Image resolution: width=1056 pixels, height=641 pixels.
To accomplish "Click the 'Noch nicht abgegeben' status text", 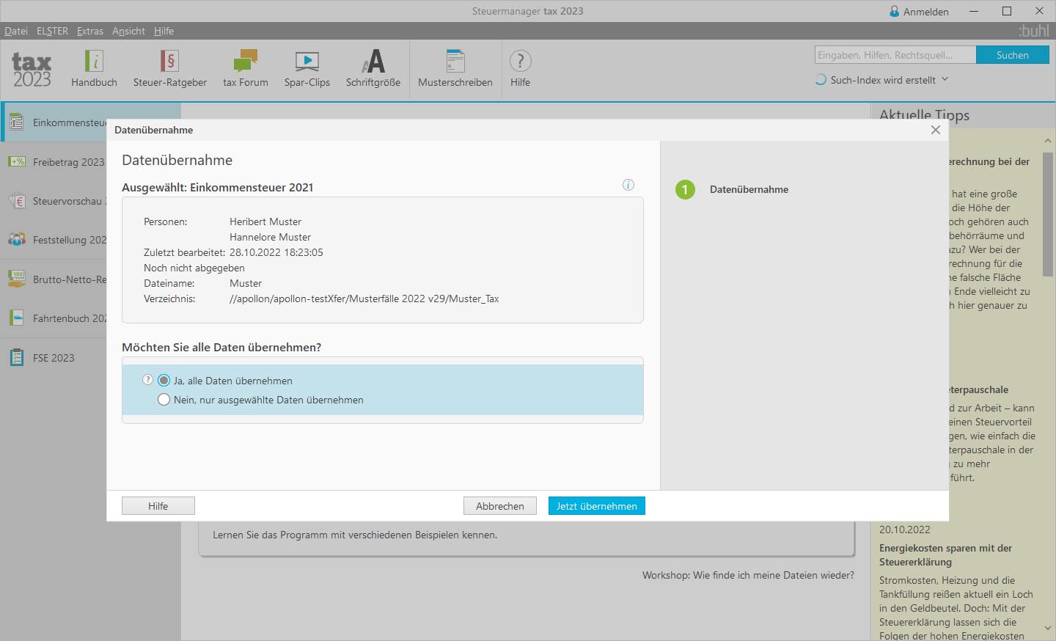I will 194,268.
